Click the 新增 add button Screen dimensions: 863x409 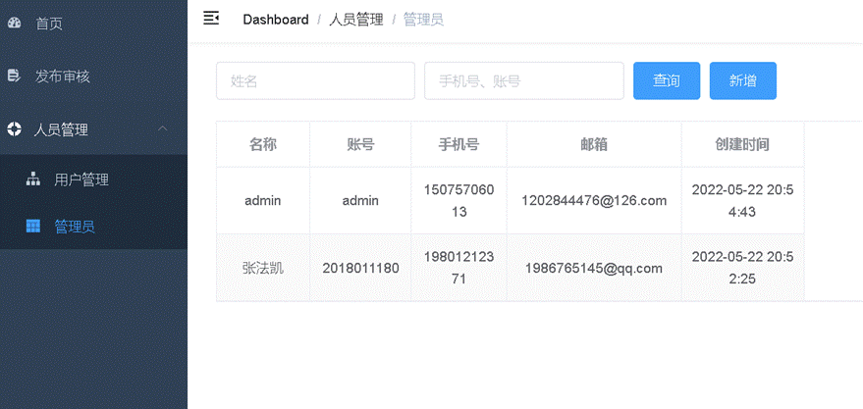click(743, 80)
